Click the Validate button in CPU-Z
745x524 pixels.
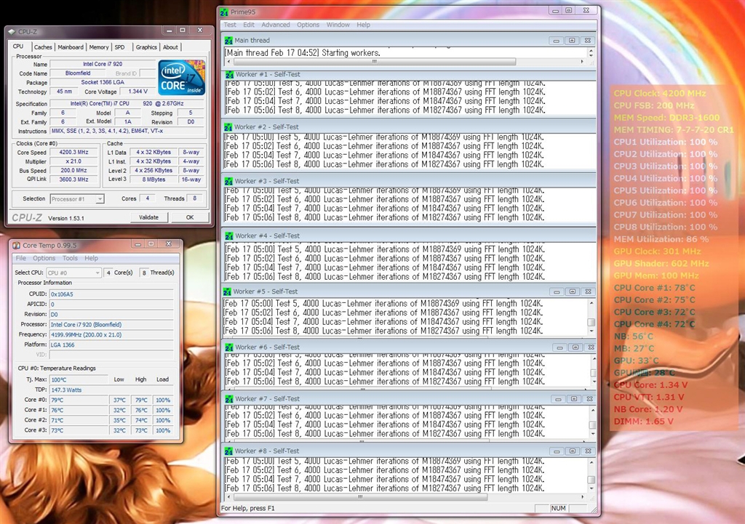pyautogui.click(x=148, y=217)
